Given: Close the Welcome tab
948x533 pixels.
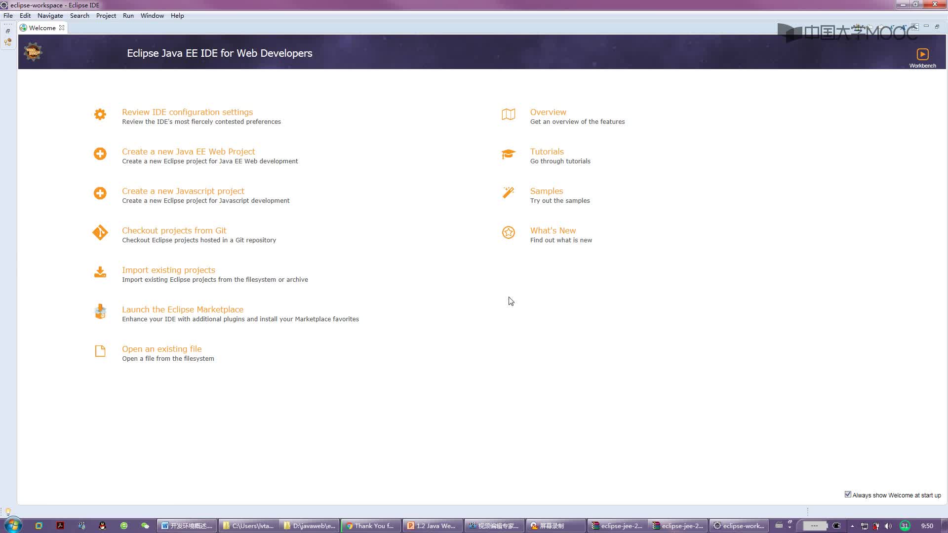Looking at the screenshot, I should 62,28.
